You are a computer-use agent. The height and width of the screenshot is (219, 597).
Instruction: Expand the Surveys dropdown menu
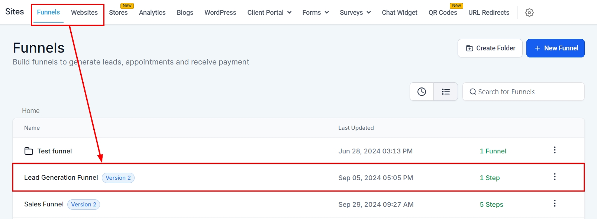(x=355, y=13)
